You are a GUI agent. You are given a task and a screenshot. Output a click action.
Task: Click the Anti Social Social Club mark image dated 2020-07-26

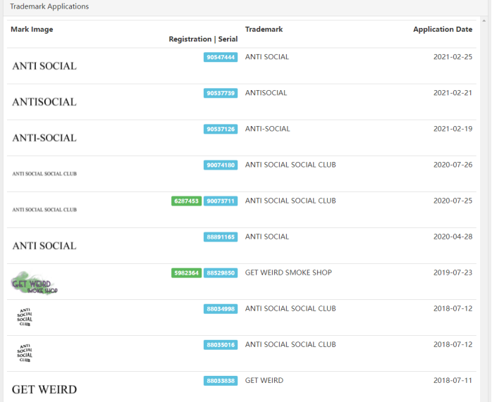(x=44, y=174)
